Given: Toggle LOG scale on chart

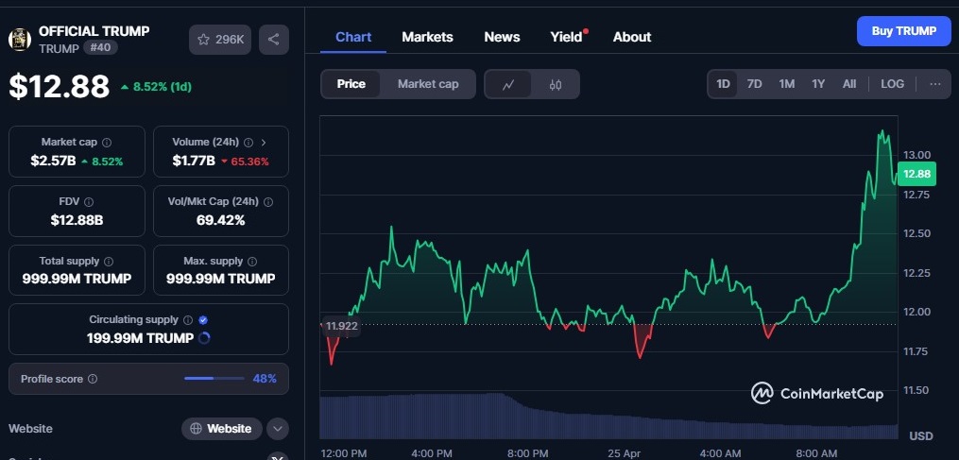Looking at the screenshot, I should coord(892,84).
